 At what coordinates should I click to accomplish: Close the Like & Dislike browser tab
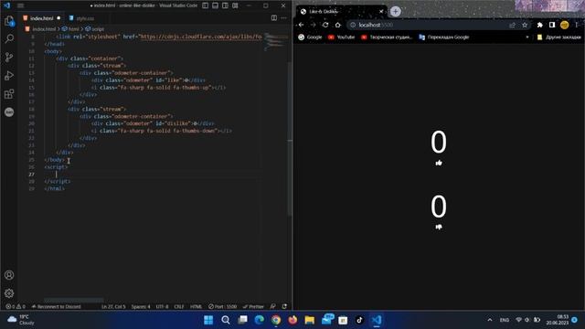(381, 12)
